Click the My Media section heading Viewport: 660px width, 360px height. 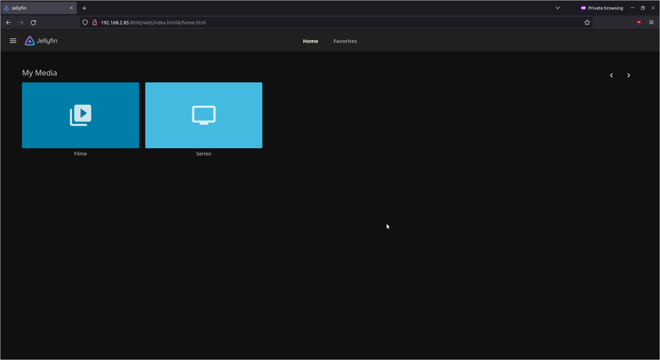(x=39, y=73)
